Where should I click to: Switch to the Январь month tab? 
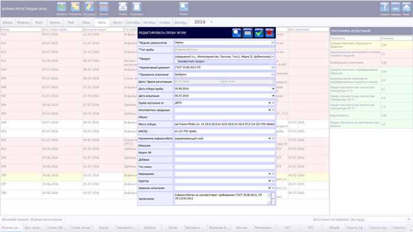[x=8, y=22]
